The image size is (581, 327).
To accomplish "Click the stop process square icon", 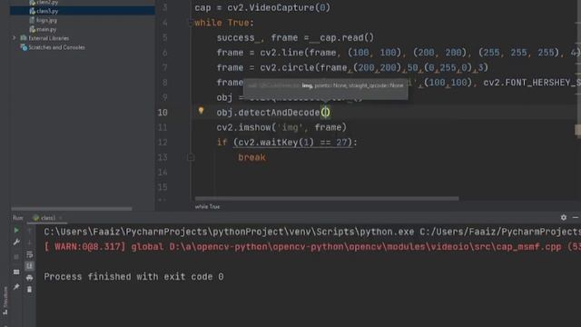I will 16,256.
